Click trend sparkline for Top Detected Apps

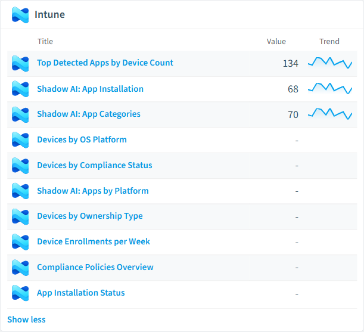pos(330,63)
